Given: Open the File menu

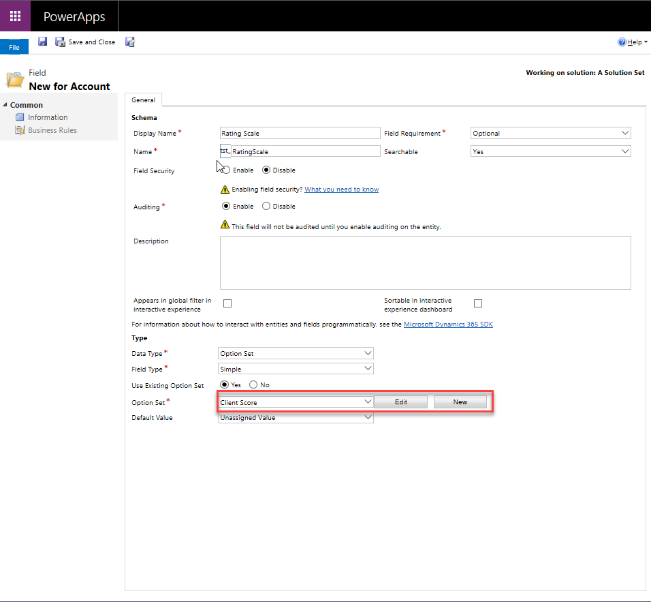Looking at the screenshot, I should 14,47.
